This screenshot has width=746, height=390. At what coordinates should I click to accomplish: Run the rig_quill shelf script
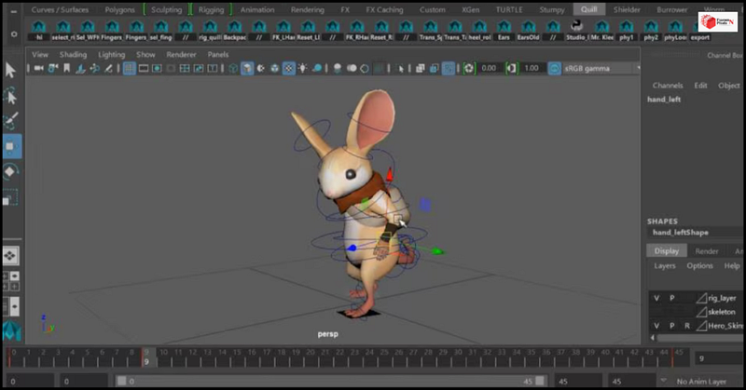tap(210, 31)
